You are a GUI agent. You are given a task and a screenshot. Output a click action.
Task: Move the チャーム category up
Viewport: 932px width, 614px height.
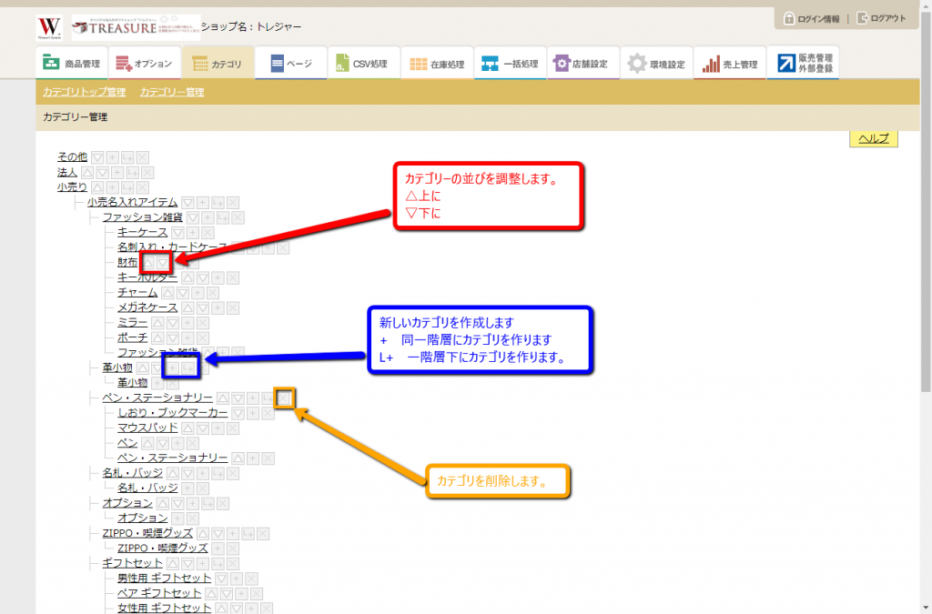click(x=168, y=293)
